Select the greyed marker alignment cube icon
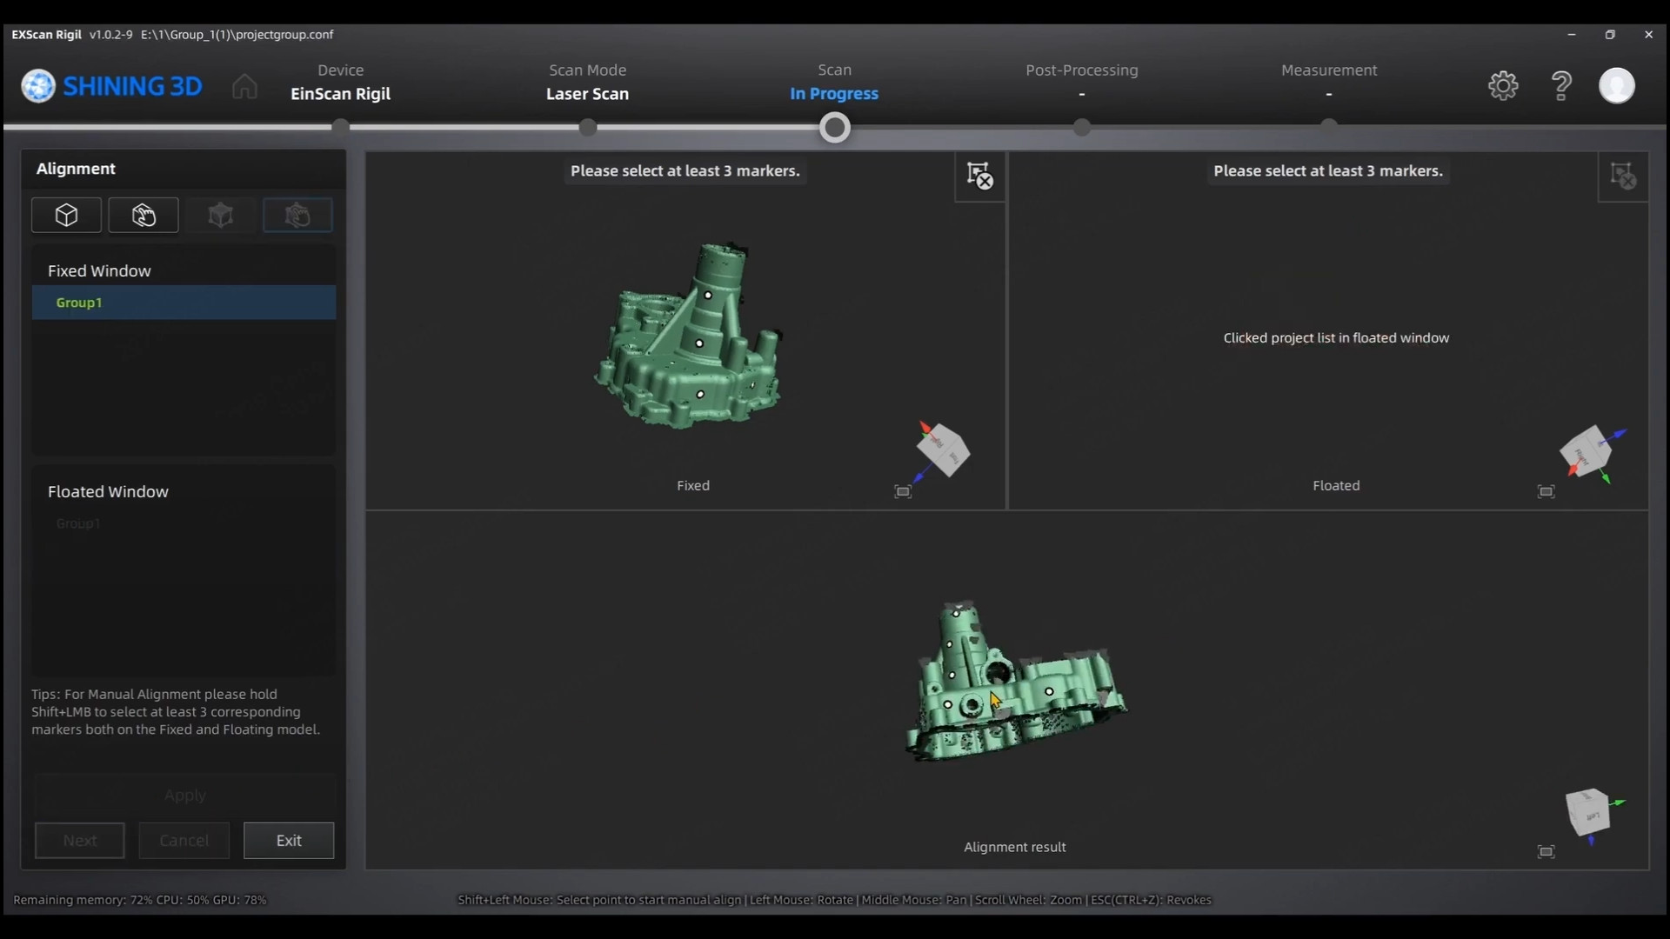Viewport: 1670px width, 939px height. 221,215
